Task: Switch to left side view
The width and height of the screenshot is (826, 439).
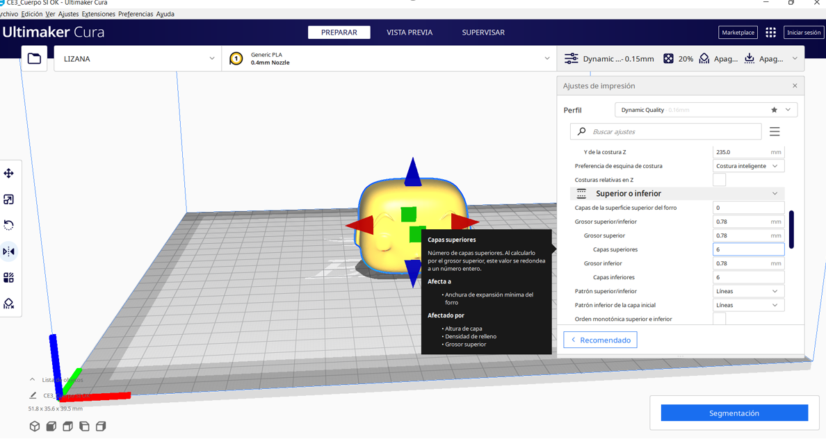Action: [84, 426]
